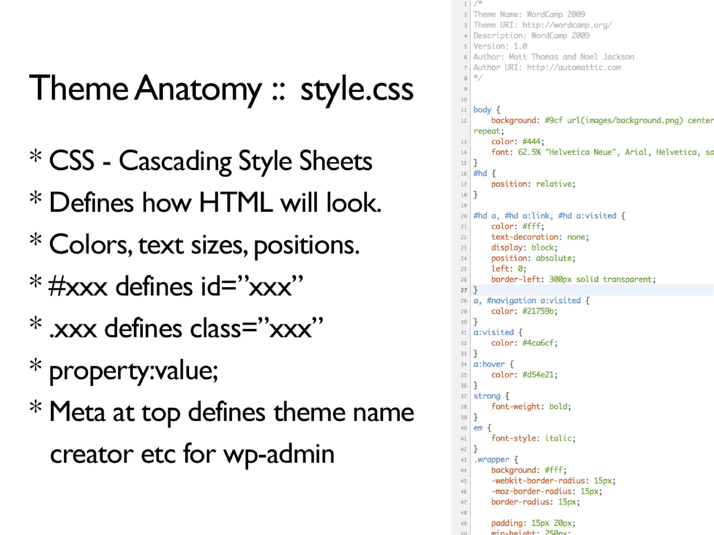The width and height of the screenshot is (714, 535).
Task: Click the highlighted closing brace on line 27
Action: (x=476, y=290)
